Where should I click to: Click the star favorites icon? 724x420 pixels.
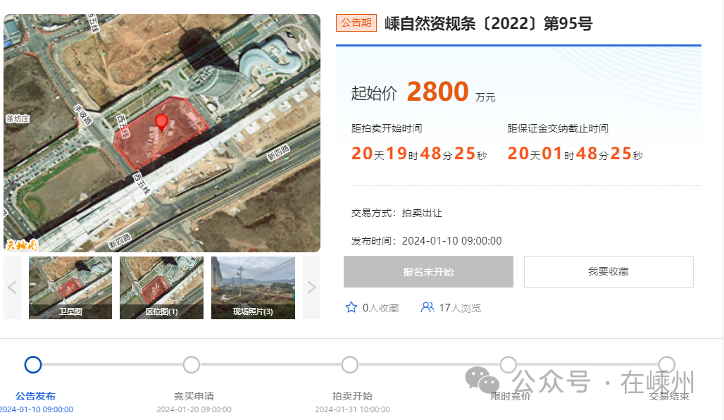351,307
